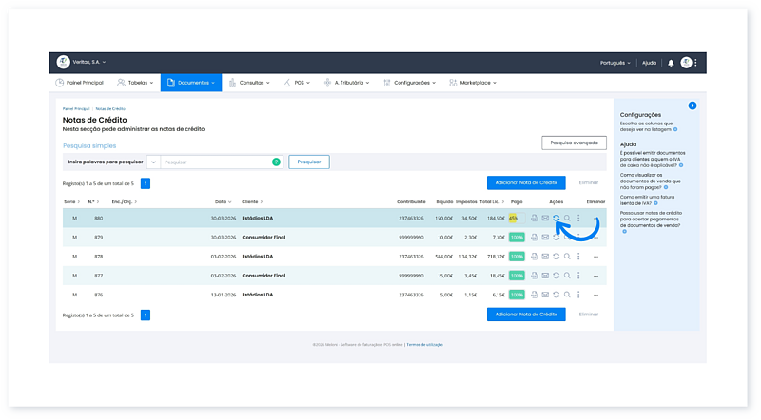Open three-dot actions menu for credit note 876
This screenshot has height=420, width=761.
[578, 294]
